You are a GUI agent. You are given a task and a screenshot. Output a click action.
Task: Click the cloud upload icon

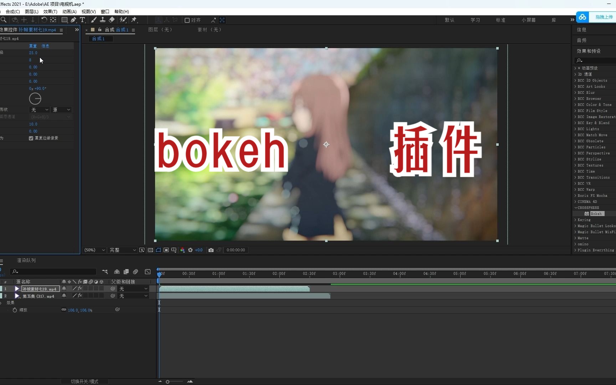point(582,17)
